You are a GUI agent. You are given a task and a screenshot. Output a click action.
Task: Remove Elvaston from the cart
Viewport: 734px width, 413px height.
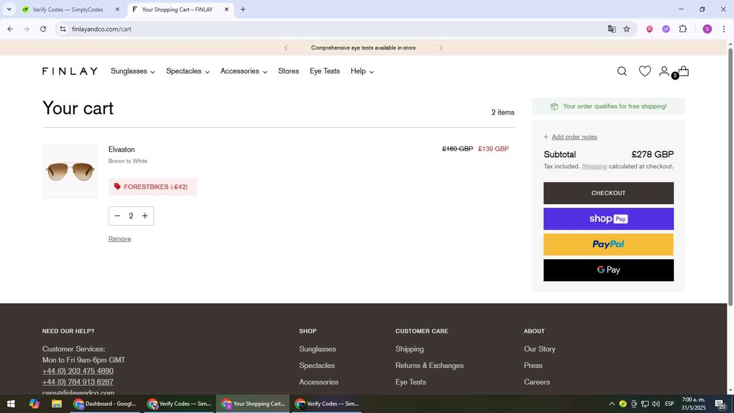(119, 239)
